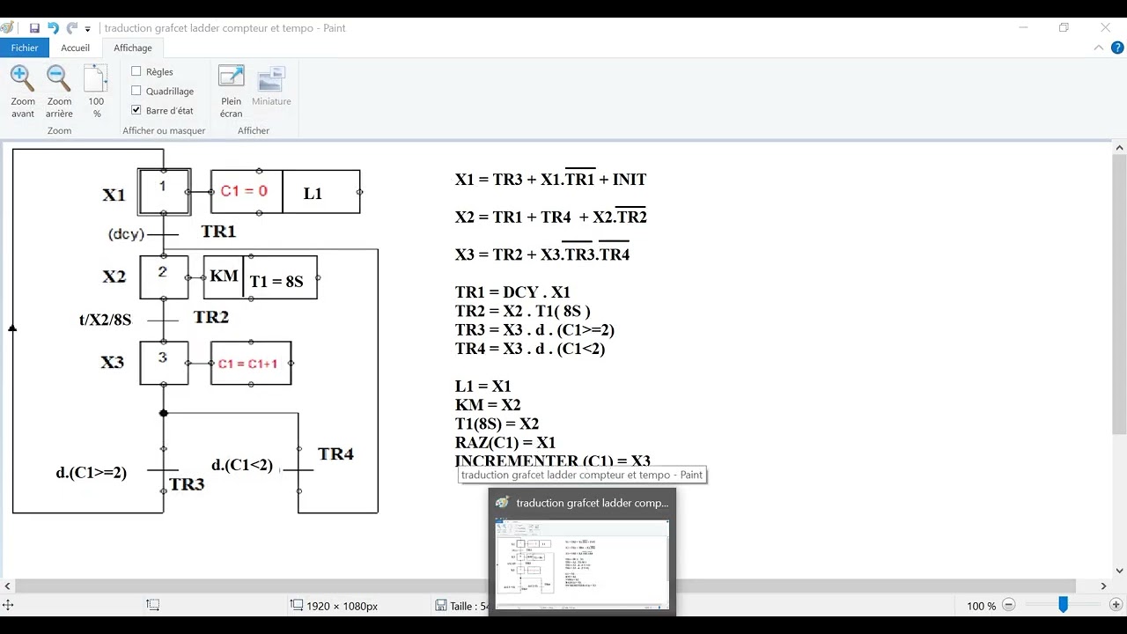Screen dimensions: 1127x634
Task: Restore down the Paint window
Action: pyautogui.click(x=1064, y=28)
